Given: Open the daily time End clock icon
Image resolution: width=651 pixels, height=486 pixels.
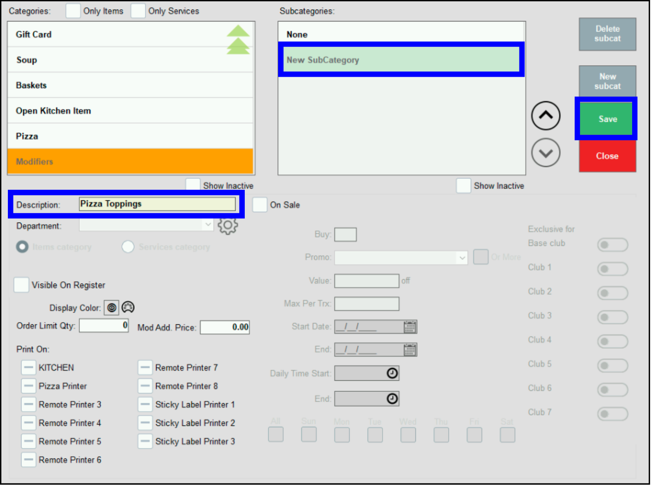Looking at the screenshot, I should click(392, 399).
